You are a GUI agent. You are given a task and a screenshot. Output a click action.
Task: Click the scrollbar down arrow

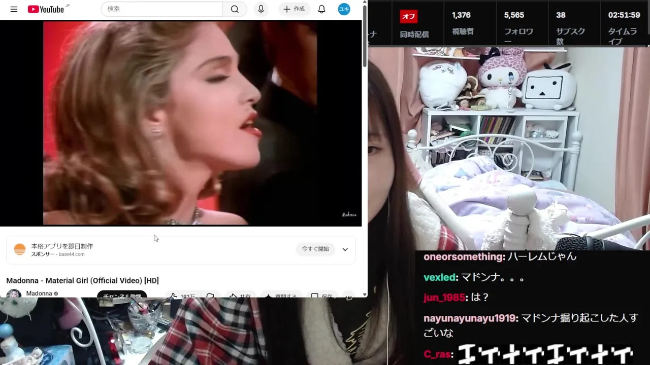point(364,294)
